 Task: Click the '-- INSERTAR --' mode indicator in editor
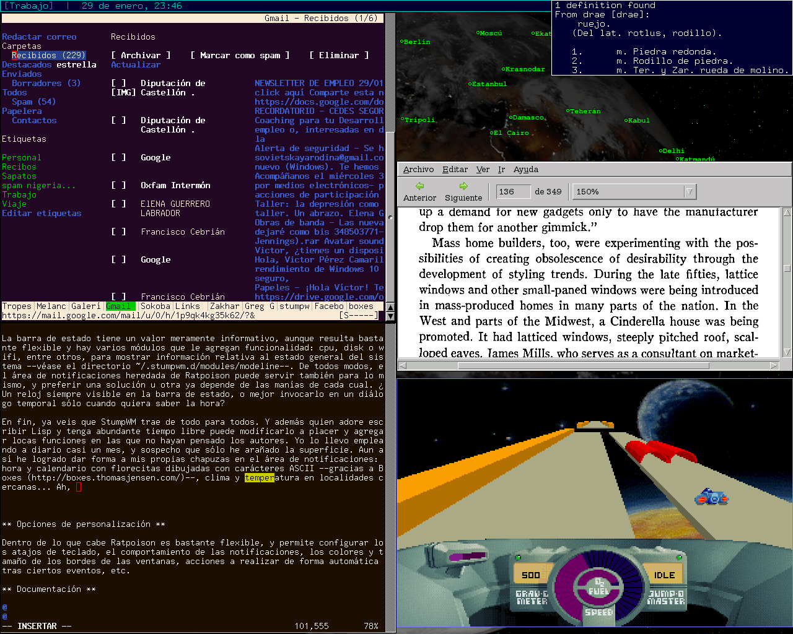[37, 626]
